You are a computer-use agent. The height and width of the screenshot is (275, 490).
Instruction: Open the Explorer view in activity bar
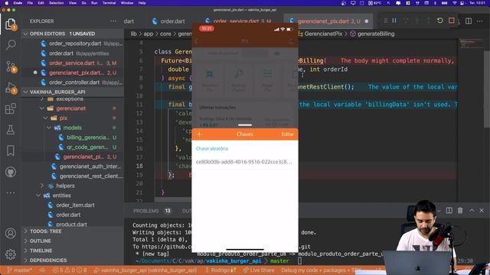(10, 24)
